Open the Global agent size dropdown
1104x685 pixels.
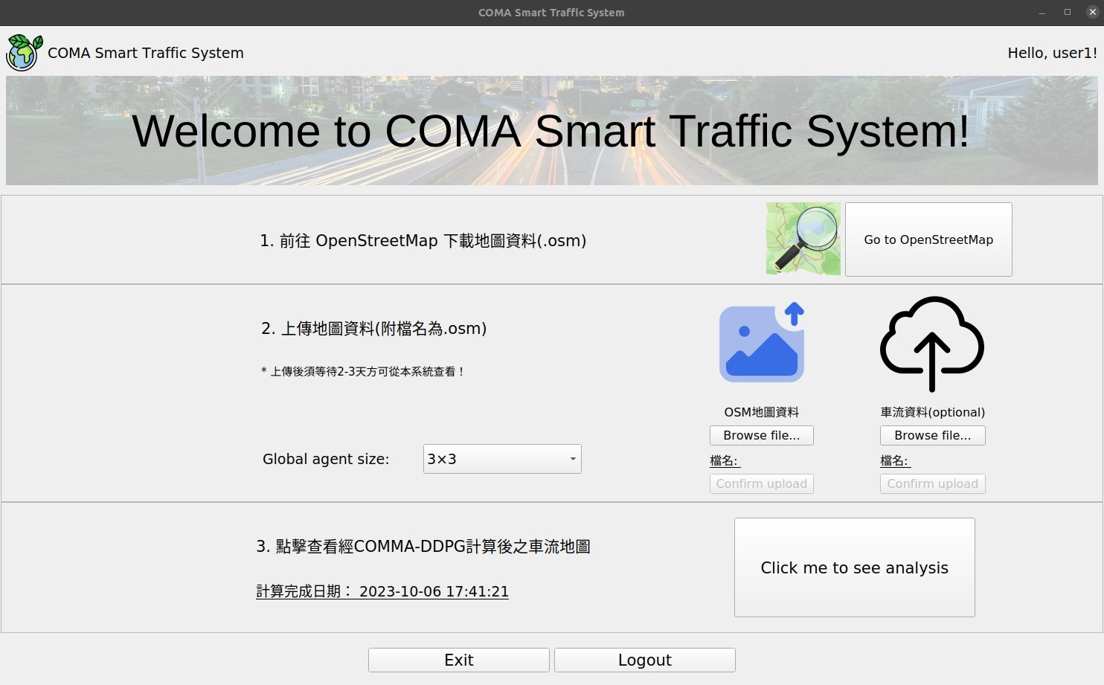coord(502,459)
